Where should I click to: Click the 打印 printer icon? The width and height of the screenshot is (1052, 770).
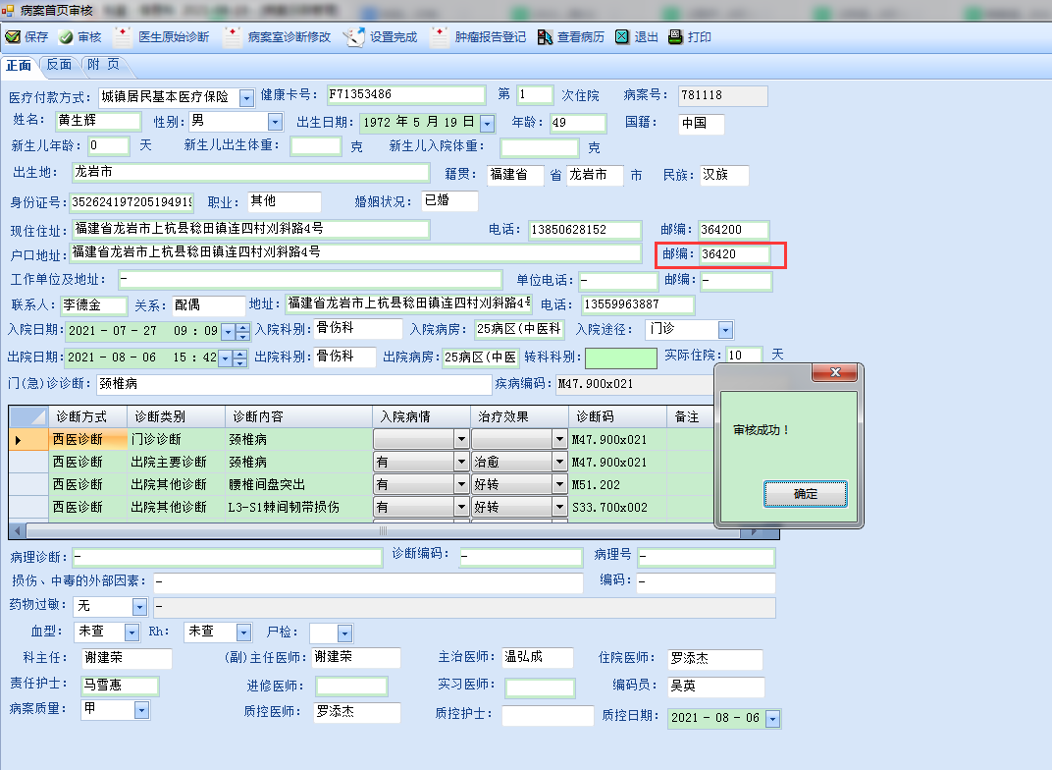pos(675,37)
